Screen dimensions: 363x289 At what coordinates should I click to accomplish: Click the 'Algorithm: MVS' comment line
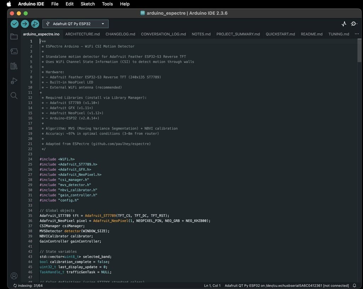tap(110, 128)
